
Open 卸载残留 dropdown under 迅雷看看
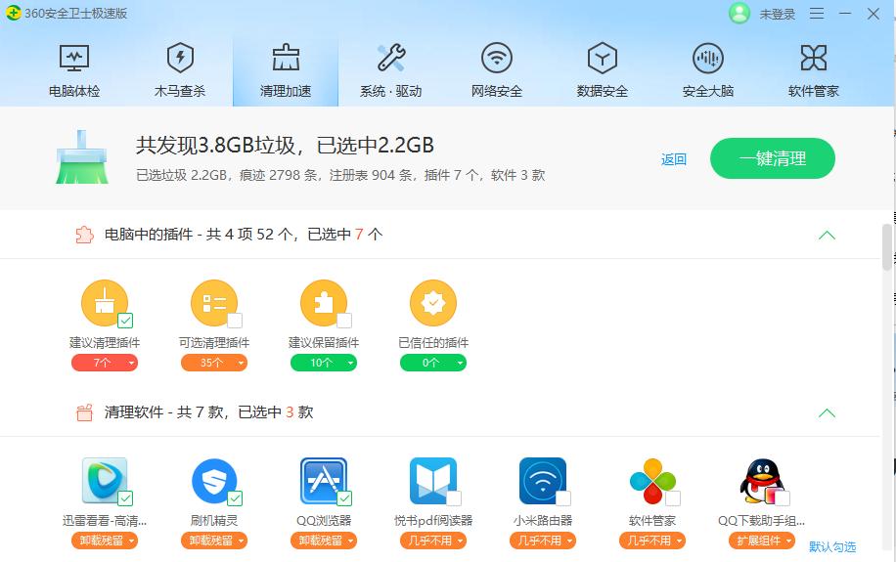pyautogui.click(x=105, y=540)
